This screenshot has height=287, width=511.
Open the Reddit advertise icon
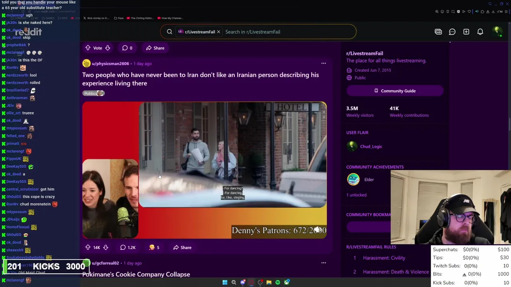(x=438, y=32)
